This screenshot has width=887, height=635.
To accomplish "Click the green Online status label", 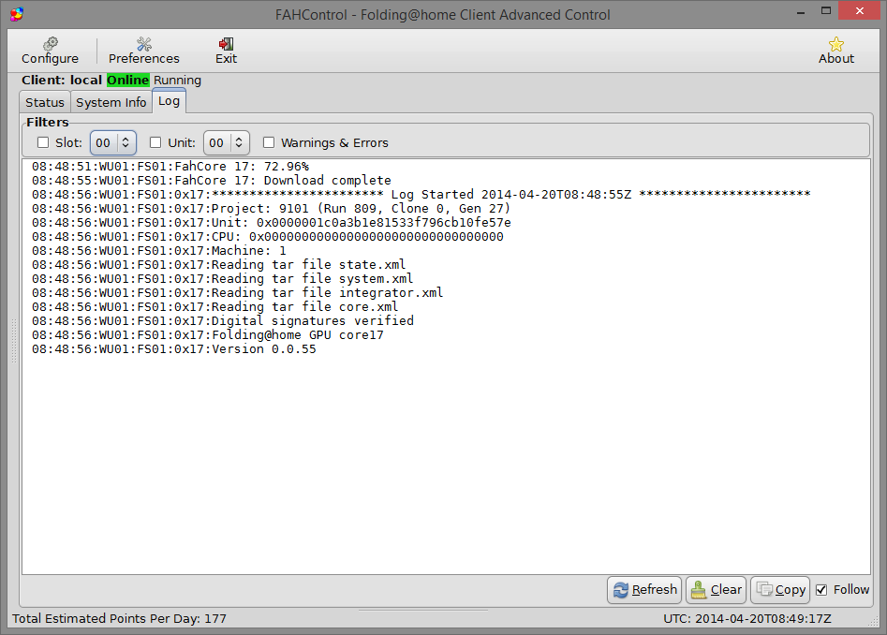I will (127, 81).
